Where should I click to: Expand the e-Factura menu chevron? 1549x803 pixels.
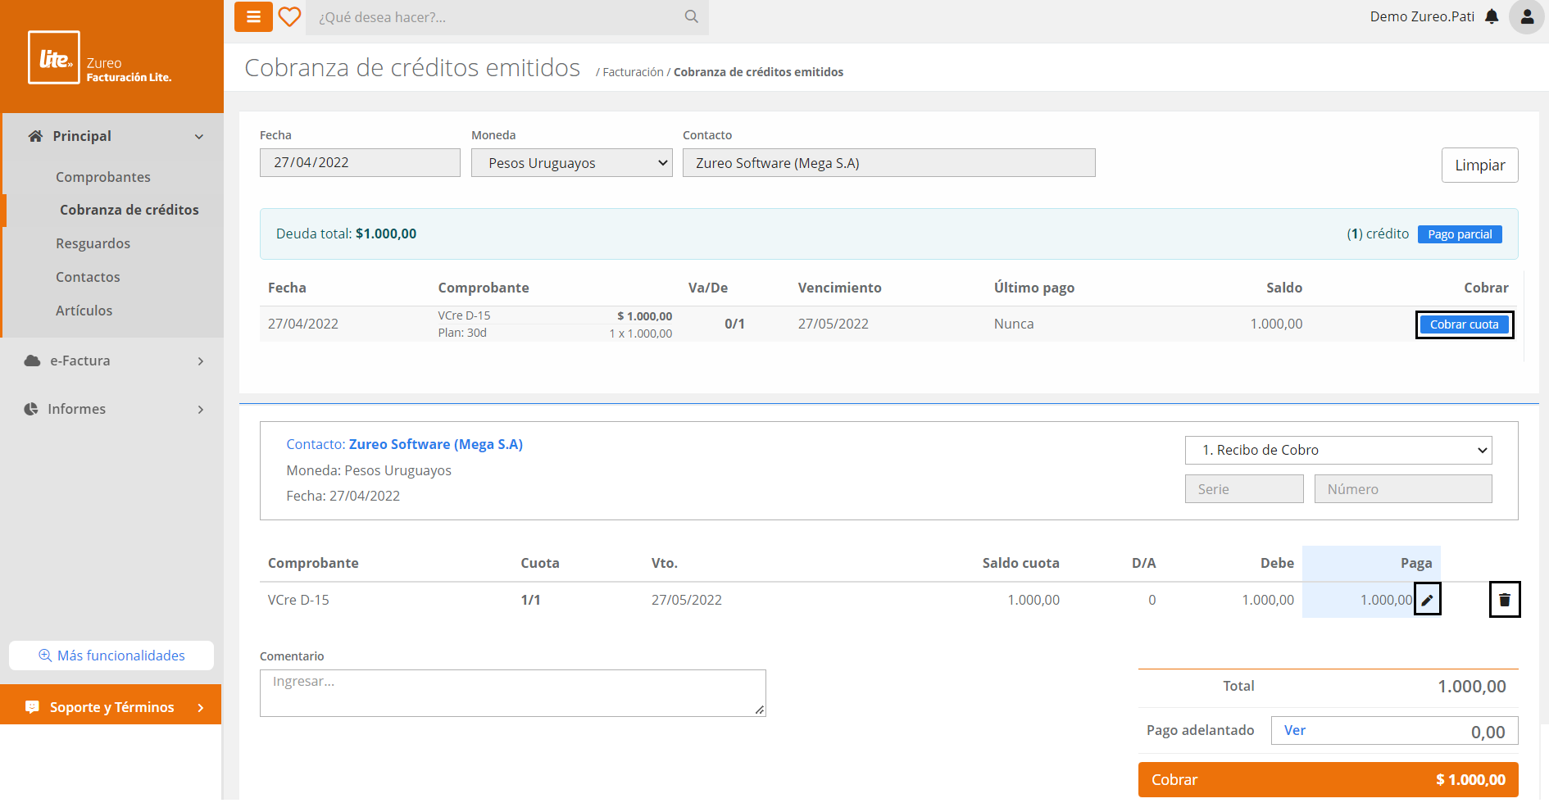pos(201,361)
